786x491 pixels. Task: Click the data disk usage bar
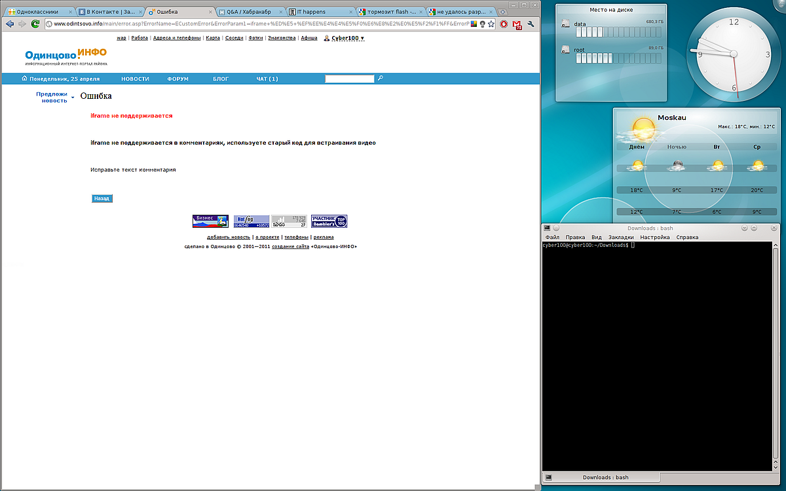619,32
